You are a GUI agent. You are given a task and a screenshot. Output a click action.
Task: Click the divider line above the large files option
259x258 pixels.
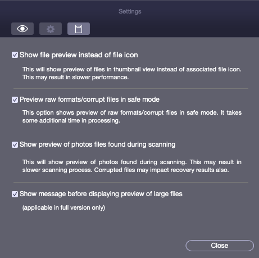click(131, 182)
